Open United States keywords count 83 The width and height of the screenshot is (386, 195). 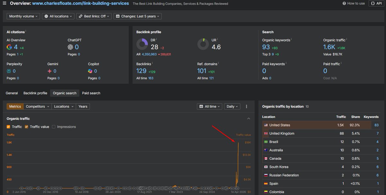[376, 125]
